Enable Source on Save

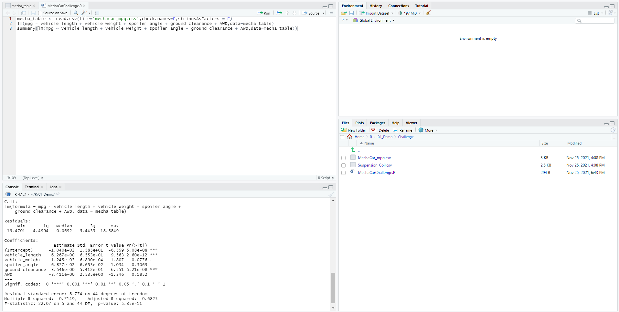click(40, 13)
